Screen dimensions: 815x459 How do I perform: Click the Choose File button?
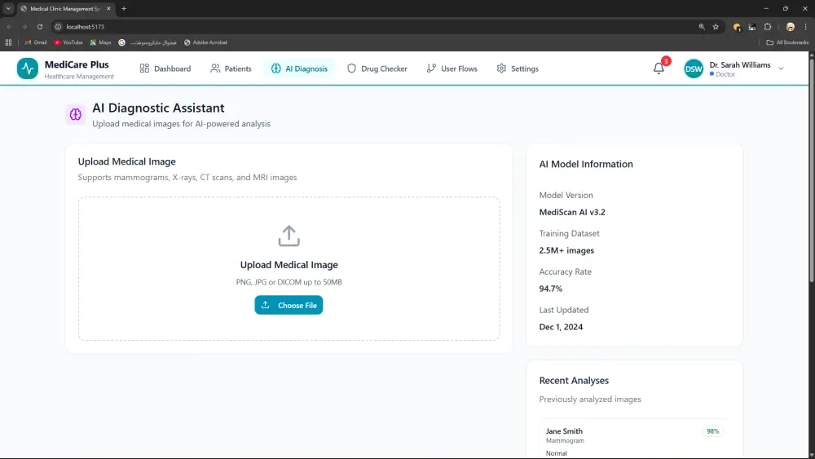click(289, 305)
